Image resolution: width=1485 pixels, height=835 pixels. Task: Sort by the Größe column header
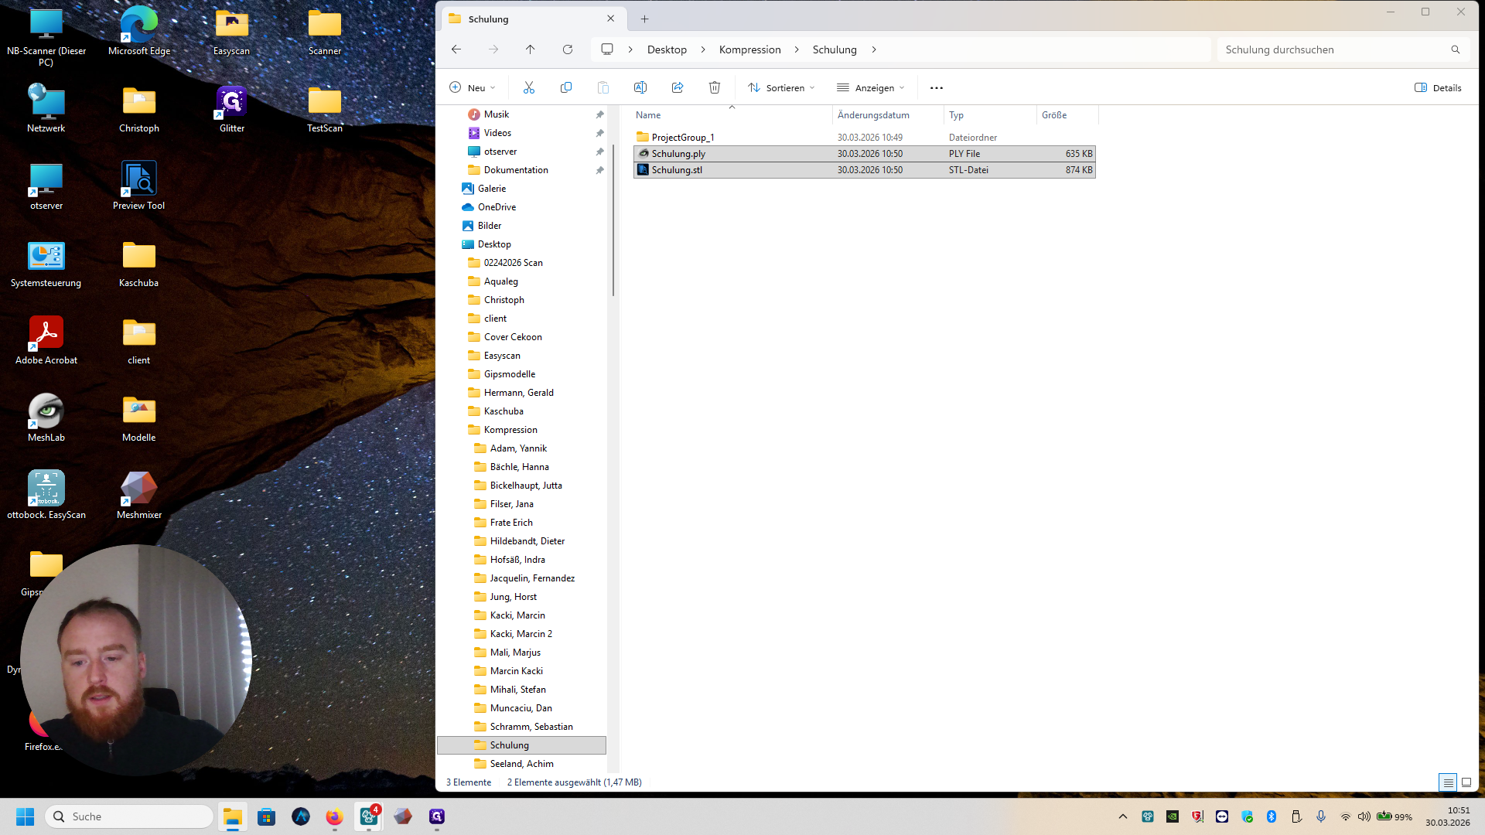[1054, 115]
